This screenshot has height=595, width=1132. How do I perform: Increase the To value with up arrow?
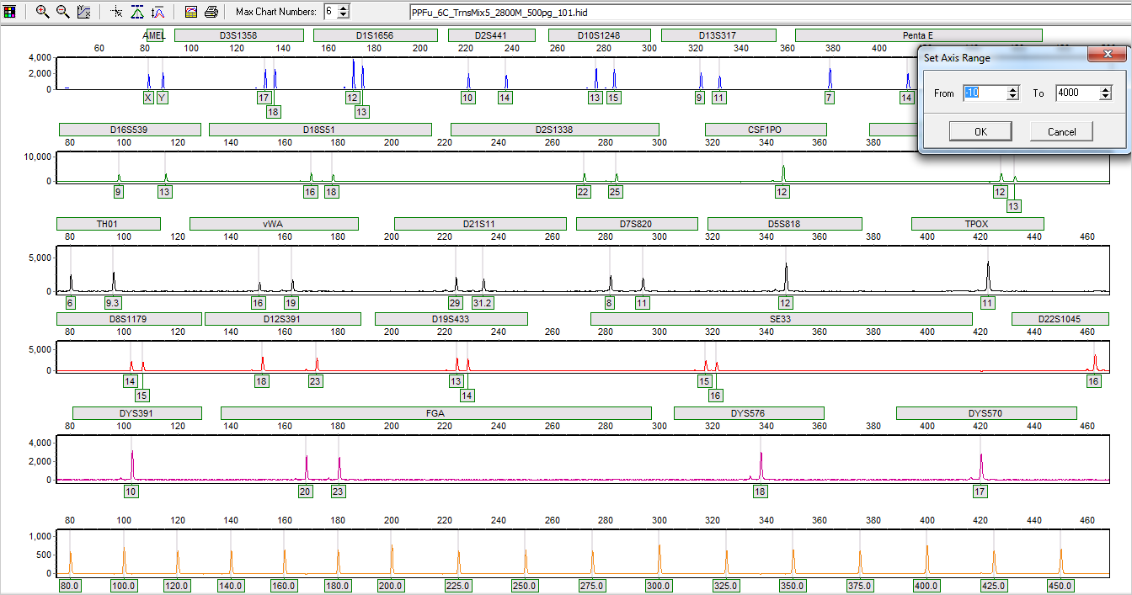[1106, 89]
